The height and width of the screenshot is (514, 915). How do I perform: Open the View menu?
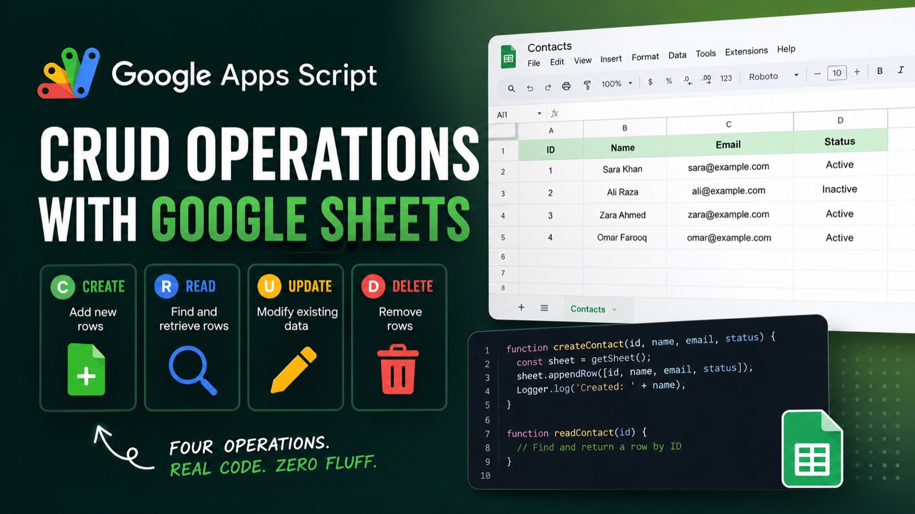583,61
